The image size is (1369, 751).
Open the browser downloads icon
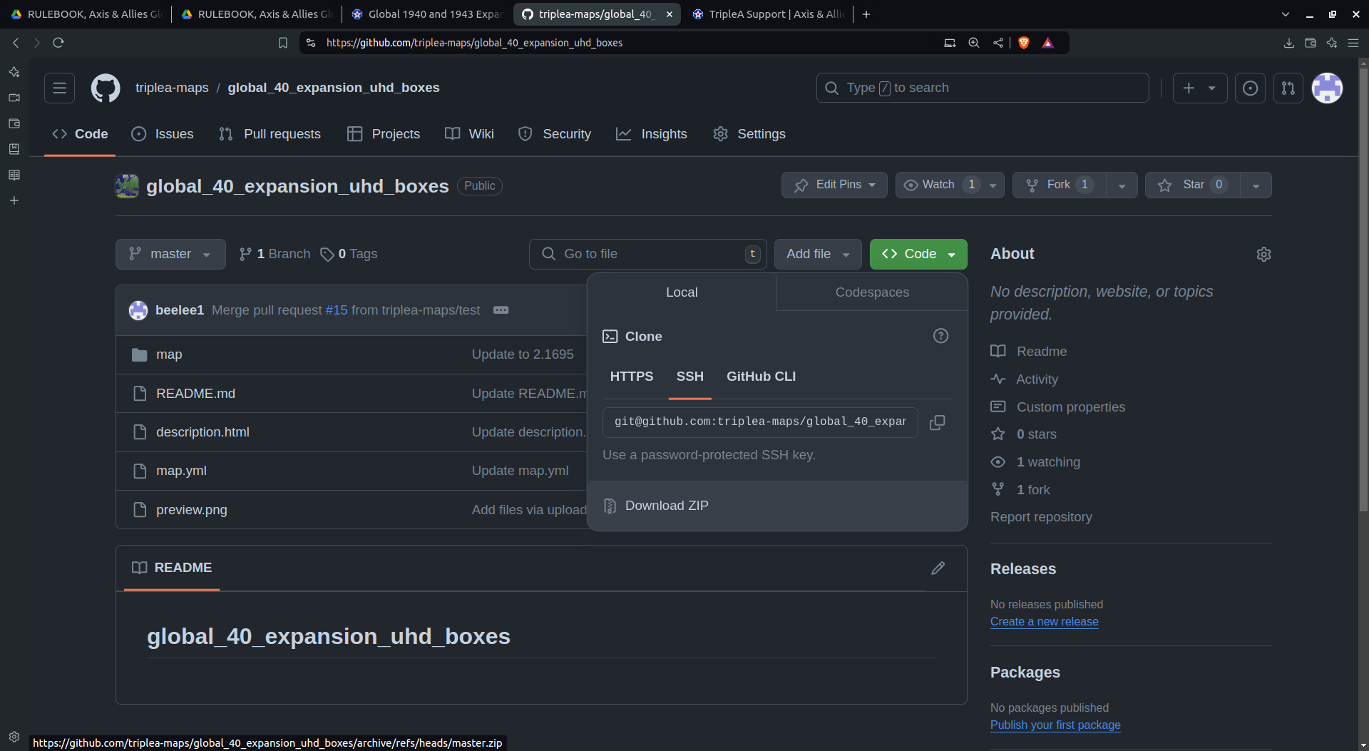1288,43
